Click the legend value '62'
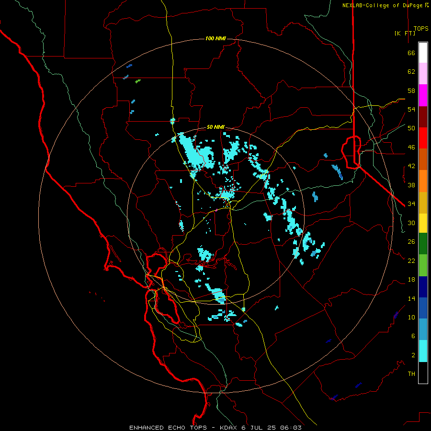431x431 pixels. point(411,72)
